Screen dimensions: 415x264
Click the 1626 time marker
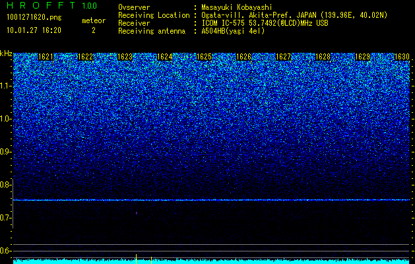[x=243, y=57]
